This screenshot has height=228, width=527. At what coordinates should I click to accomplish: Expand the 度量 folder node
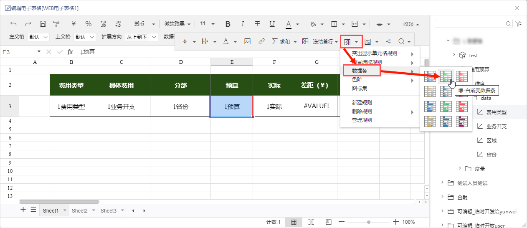point(460,169)
